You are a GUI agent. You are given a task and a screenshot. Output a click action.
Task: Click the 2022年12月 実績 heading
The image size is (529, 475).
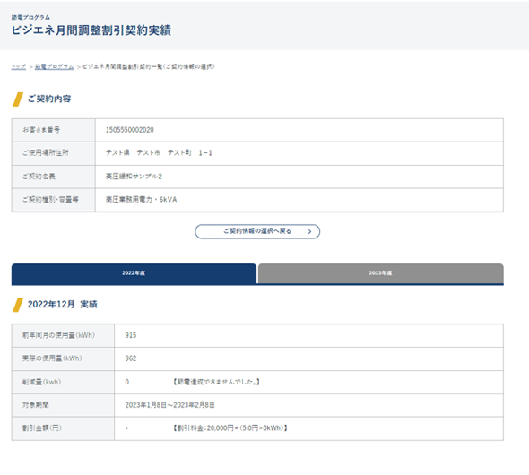pyautogui.click(x=63, y=305)
